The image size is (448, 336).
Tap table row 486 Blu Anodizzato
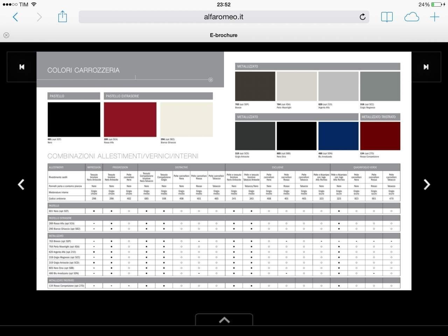tap(224, 273)
